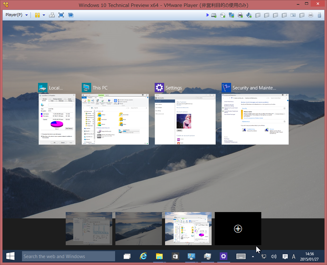Click the 'Settings' title text in Task View
This screenshot has height=265, width=327.
[x=174, y=88]
